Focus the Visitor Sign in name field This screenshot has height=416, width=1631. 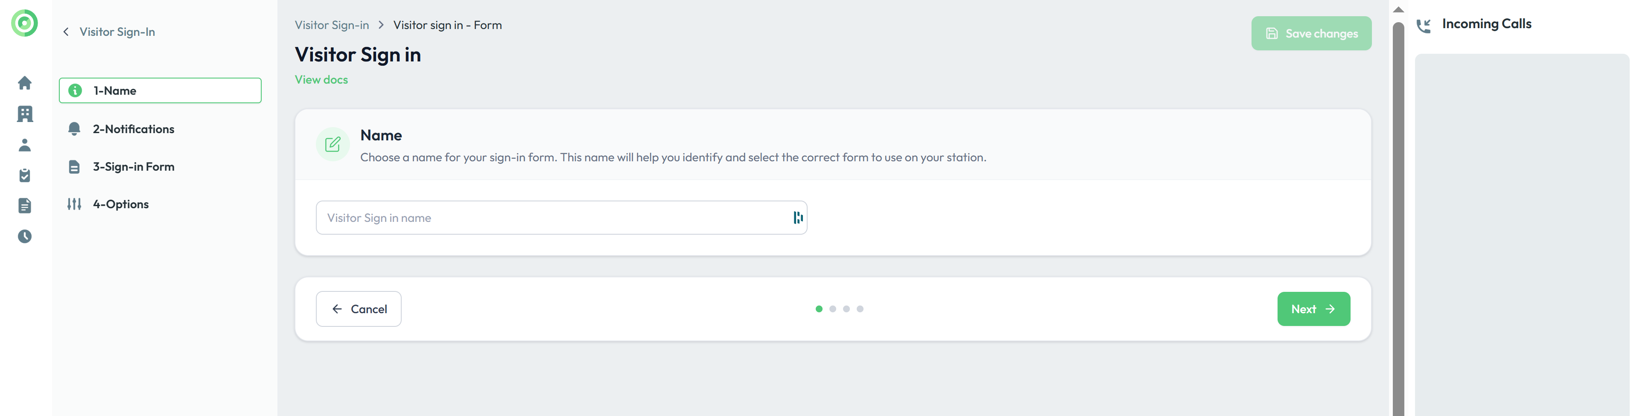(551, 218)
